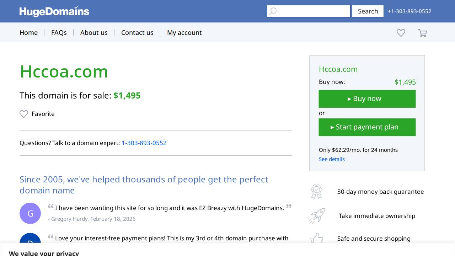Focus the domain search input field
This screenshot has width=455, height=256.
313,11
